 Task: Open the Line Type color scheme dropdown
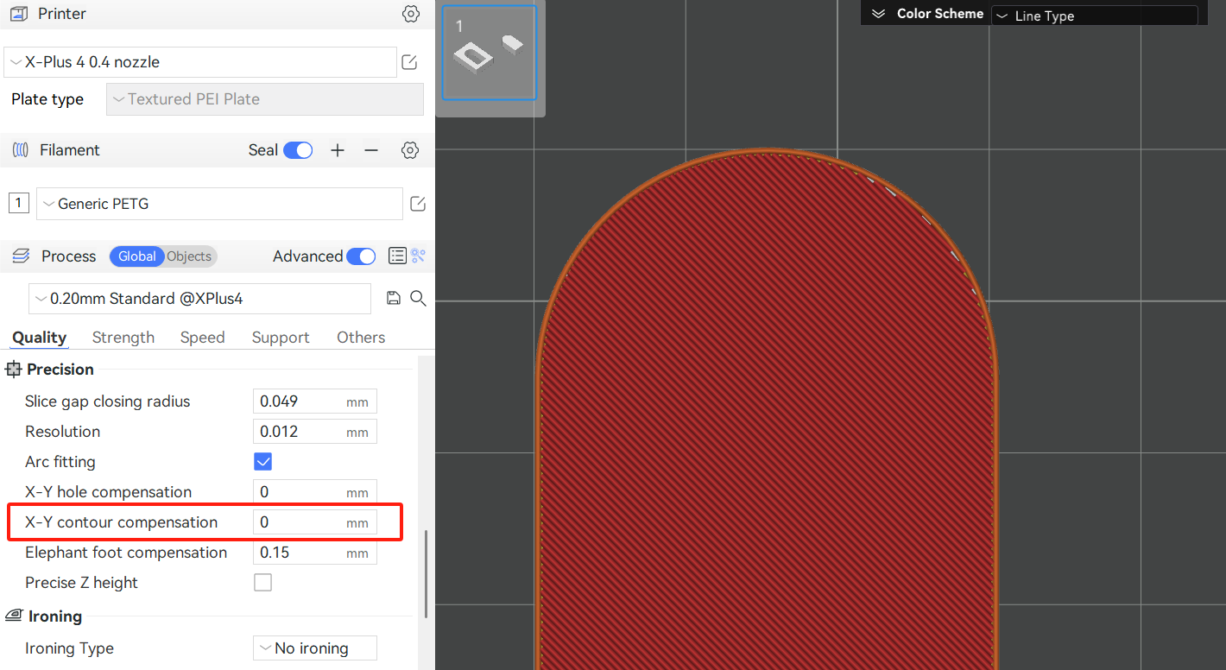(x=1094, y=16)
